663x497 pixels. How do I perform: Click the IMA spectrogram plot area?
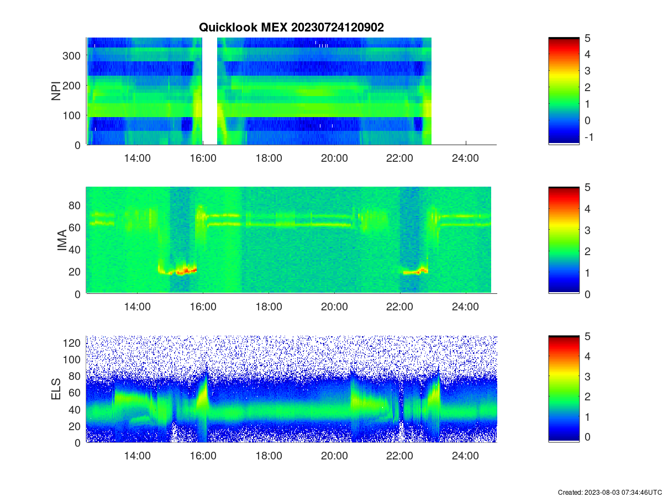point(291,240)
